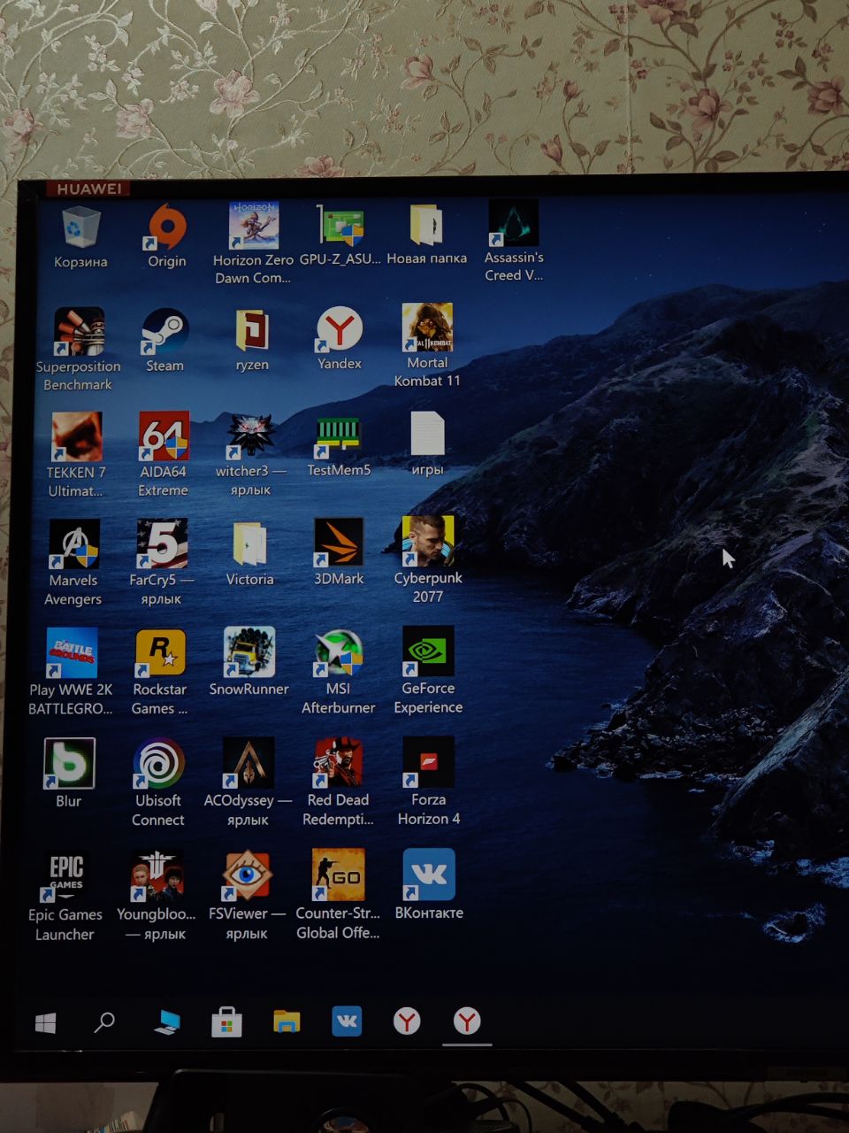Image resolution: width=849 pixels, height=1133 pixels.
Task: Open the first Yandex taskbar icon
Action: point(407,1021)
